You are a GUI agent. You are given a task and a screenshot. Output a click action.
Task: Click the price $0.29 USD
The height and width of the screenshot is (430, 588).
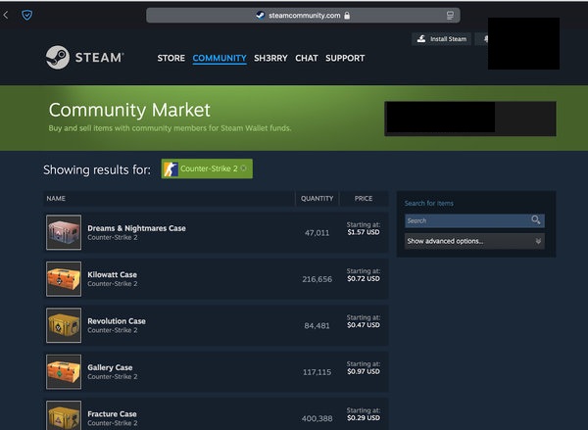click(364, 418)
